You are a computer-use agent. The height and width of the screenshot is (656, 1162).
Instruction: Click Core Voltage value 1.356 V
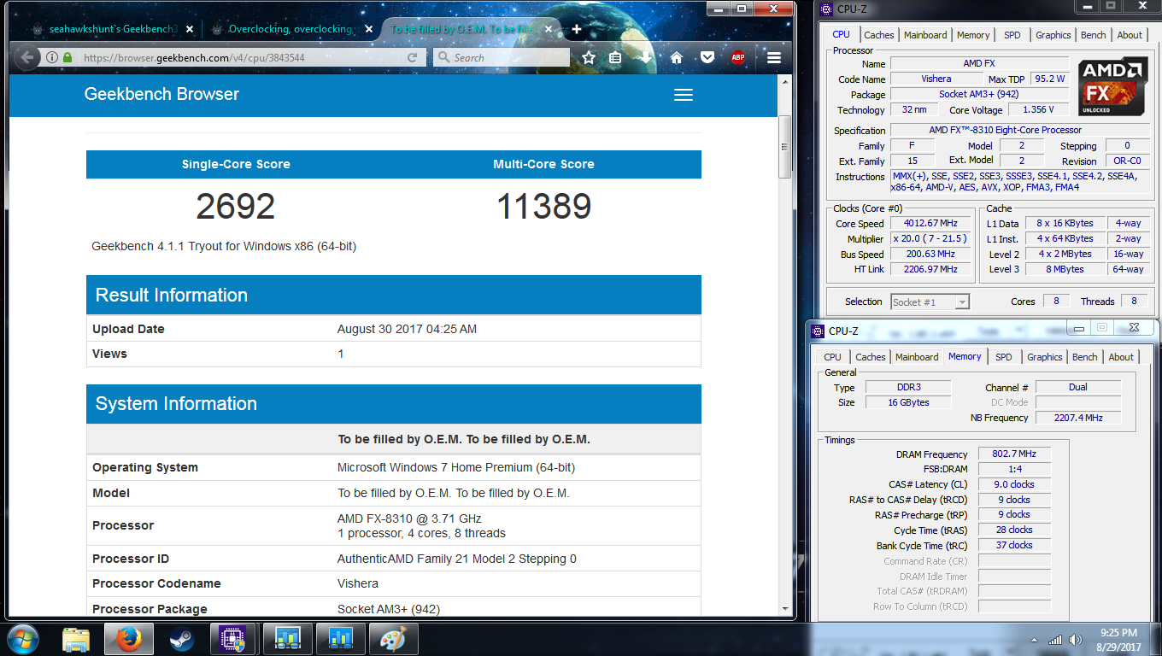tap(1038, 109)
